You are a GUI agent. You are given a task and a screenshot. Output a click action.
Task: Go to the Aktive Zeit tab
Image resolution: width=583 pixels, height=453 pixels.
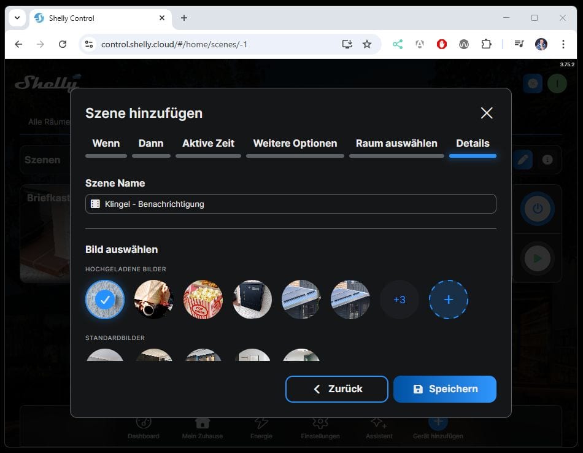pyautogui.click(x=208, y=144)
